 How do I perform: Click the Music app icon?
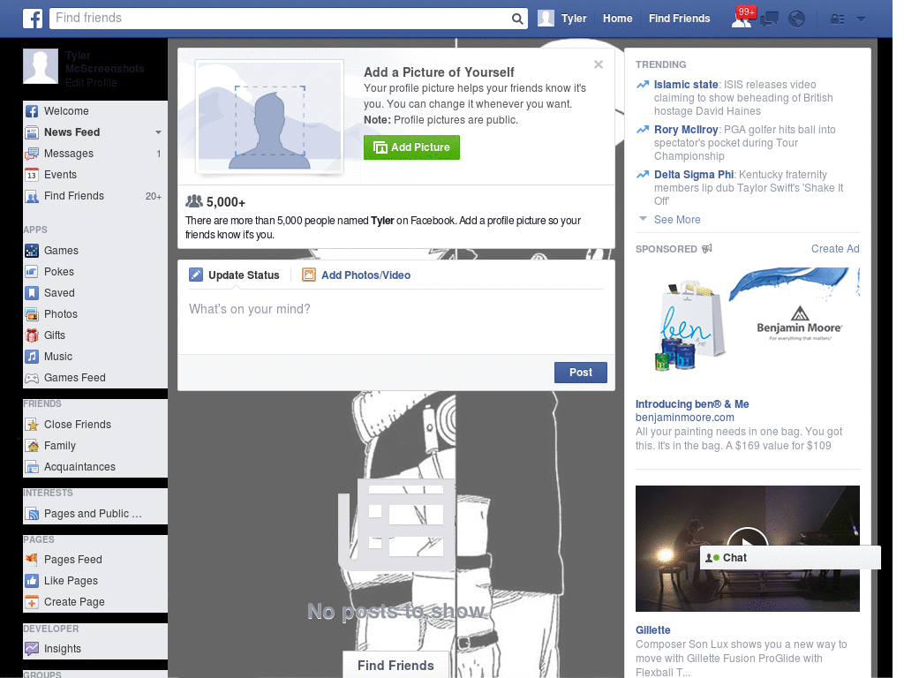32,357
